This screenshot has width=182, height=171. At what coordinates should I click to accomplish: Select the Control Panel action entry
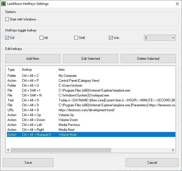79,81
